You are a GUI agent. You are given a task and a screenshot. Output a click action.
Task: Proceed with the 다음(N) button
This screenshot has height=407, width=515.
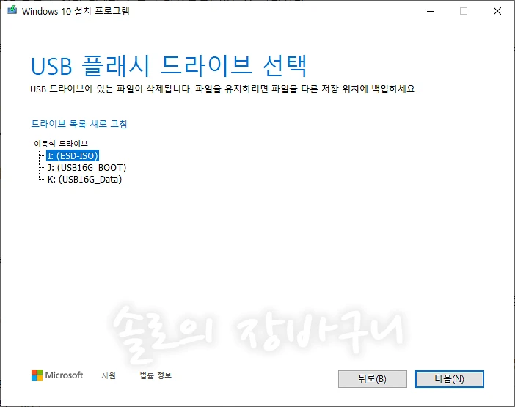449,379
